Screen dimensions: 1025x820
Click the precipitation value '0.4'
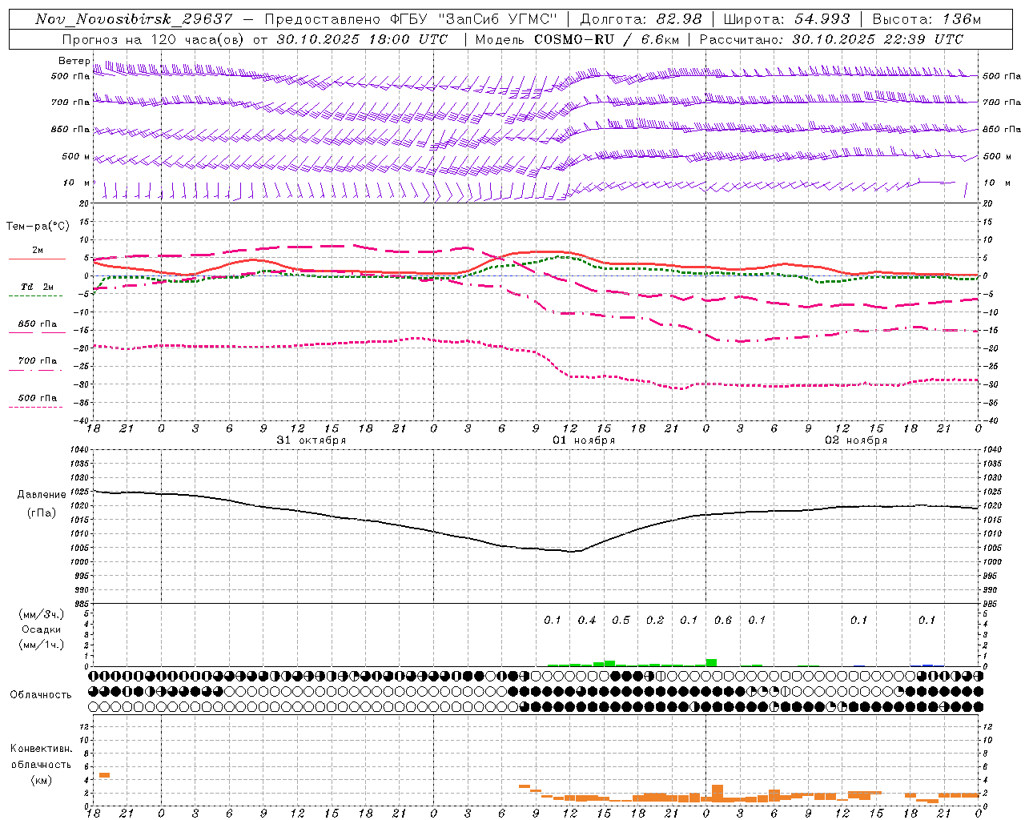point(587,620)
